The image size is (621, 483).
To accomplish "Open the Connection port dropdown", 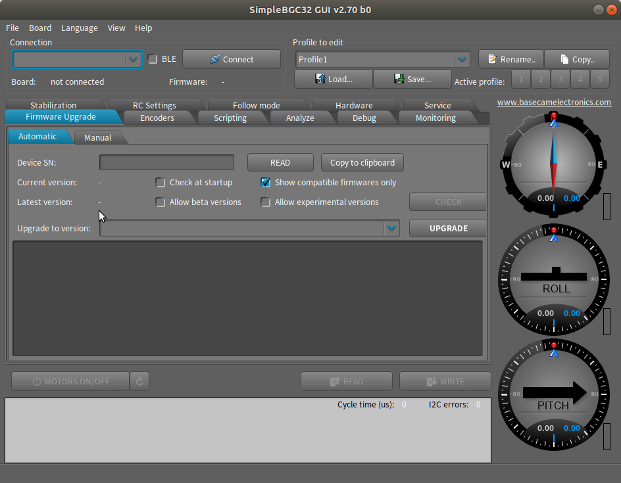I will coord(133,59).
